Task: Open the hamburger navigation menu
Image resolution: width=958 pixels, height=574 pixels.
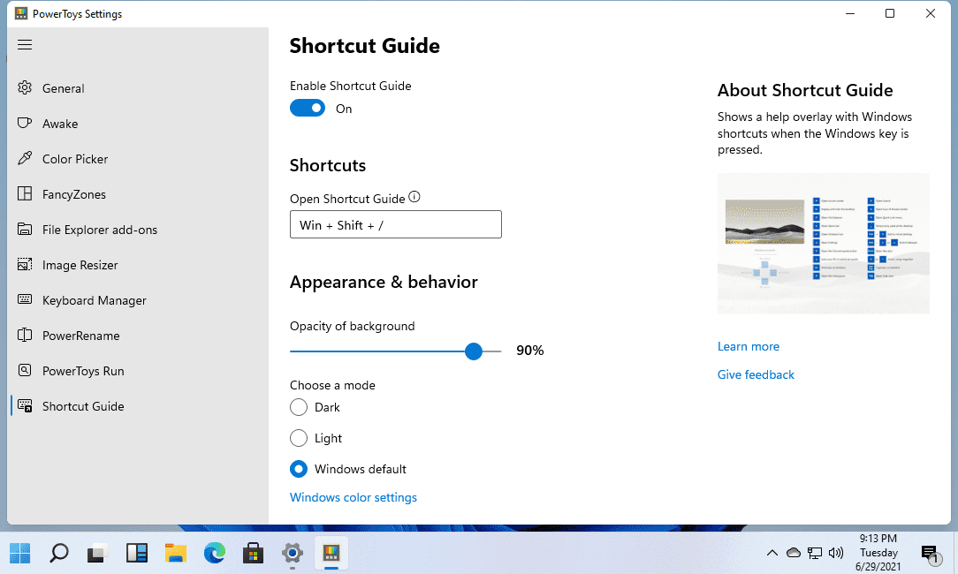Action: click(25, 44)
